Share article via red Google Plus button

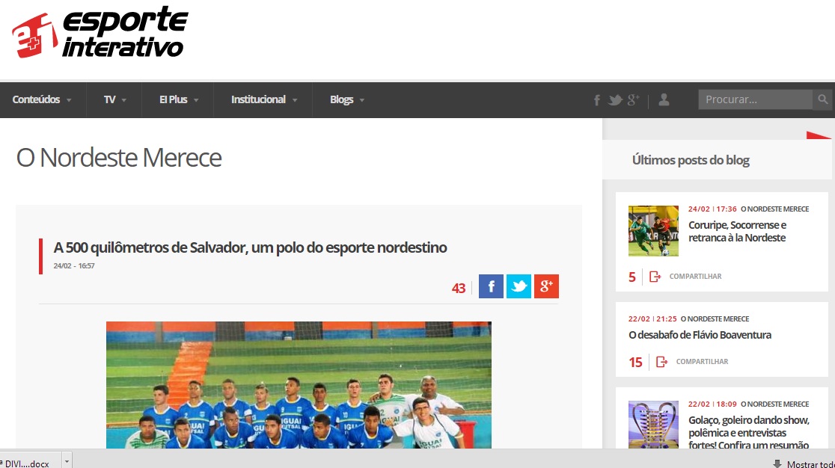546,286
